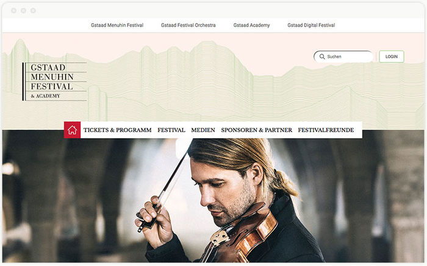Navigate to the Gstaad Academy link

251,26
